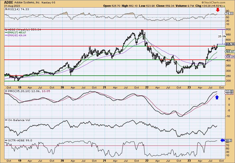
Task: Click the black line icon beside PMO(35,20,10)
Action: point(6,91)
